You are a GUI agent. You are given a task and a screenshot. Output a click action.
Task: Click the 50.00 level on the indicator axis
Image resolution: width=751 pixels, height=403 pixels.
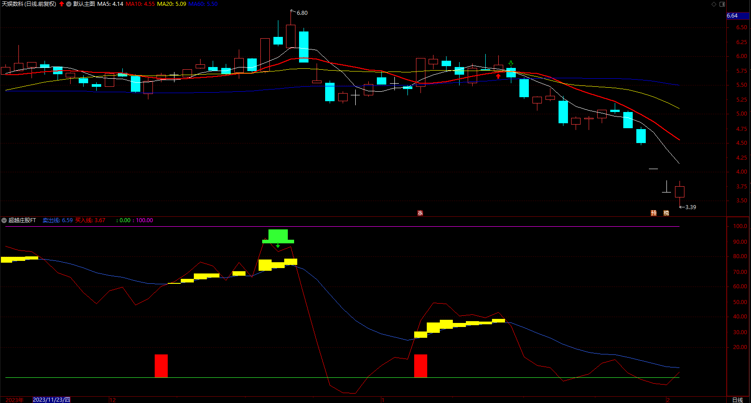point(740,302)
